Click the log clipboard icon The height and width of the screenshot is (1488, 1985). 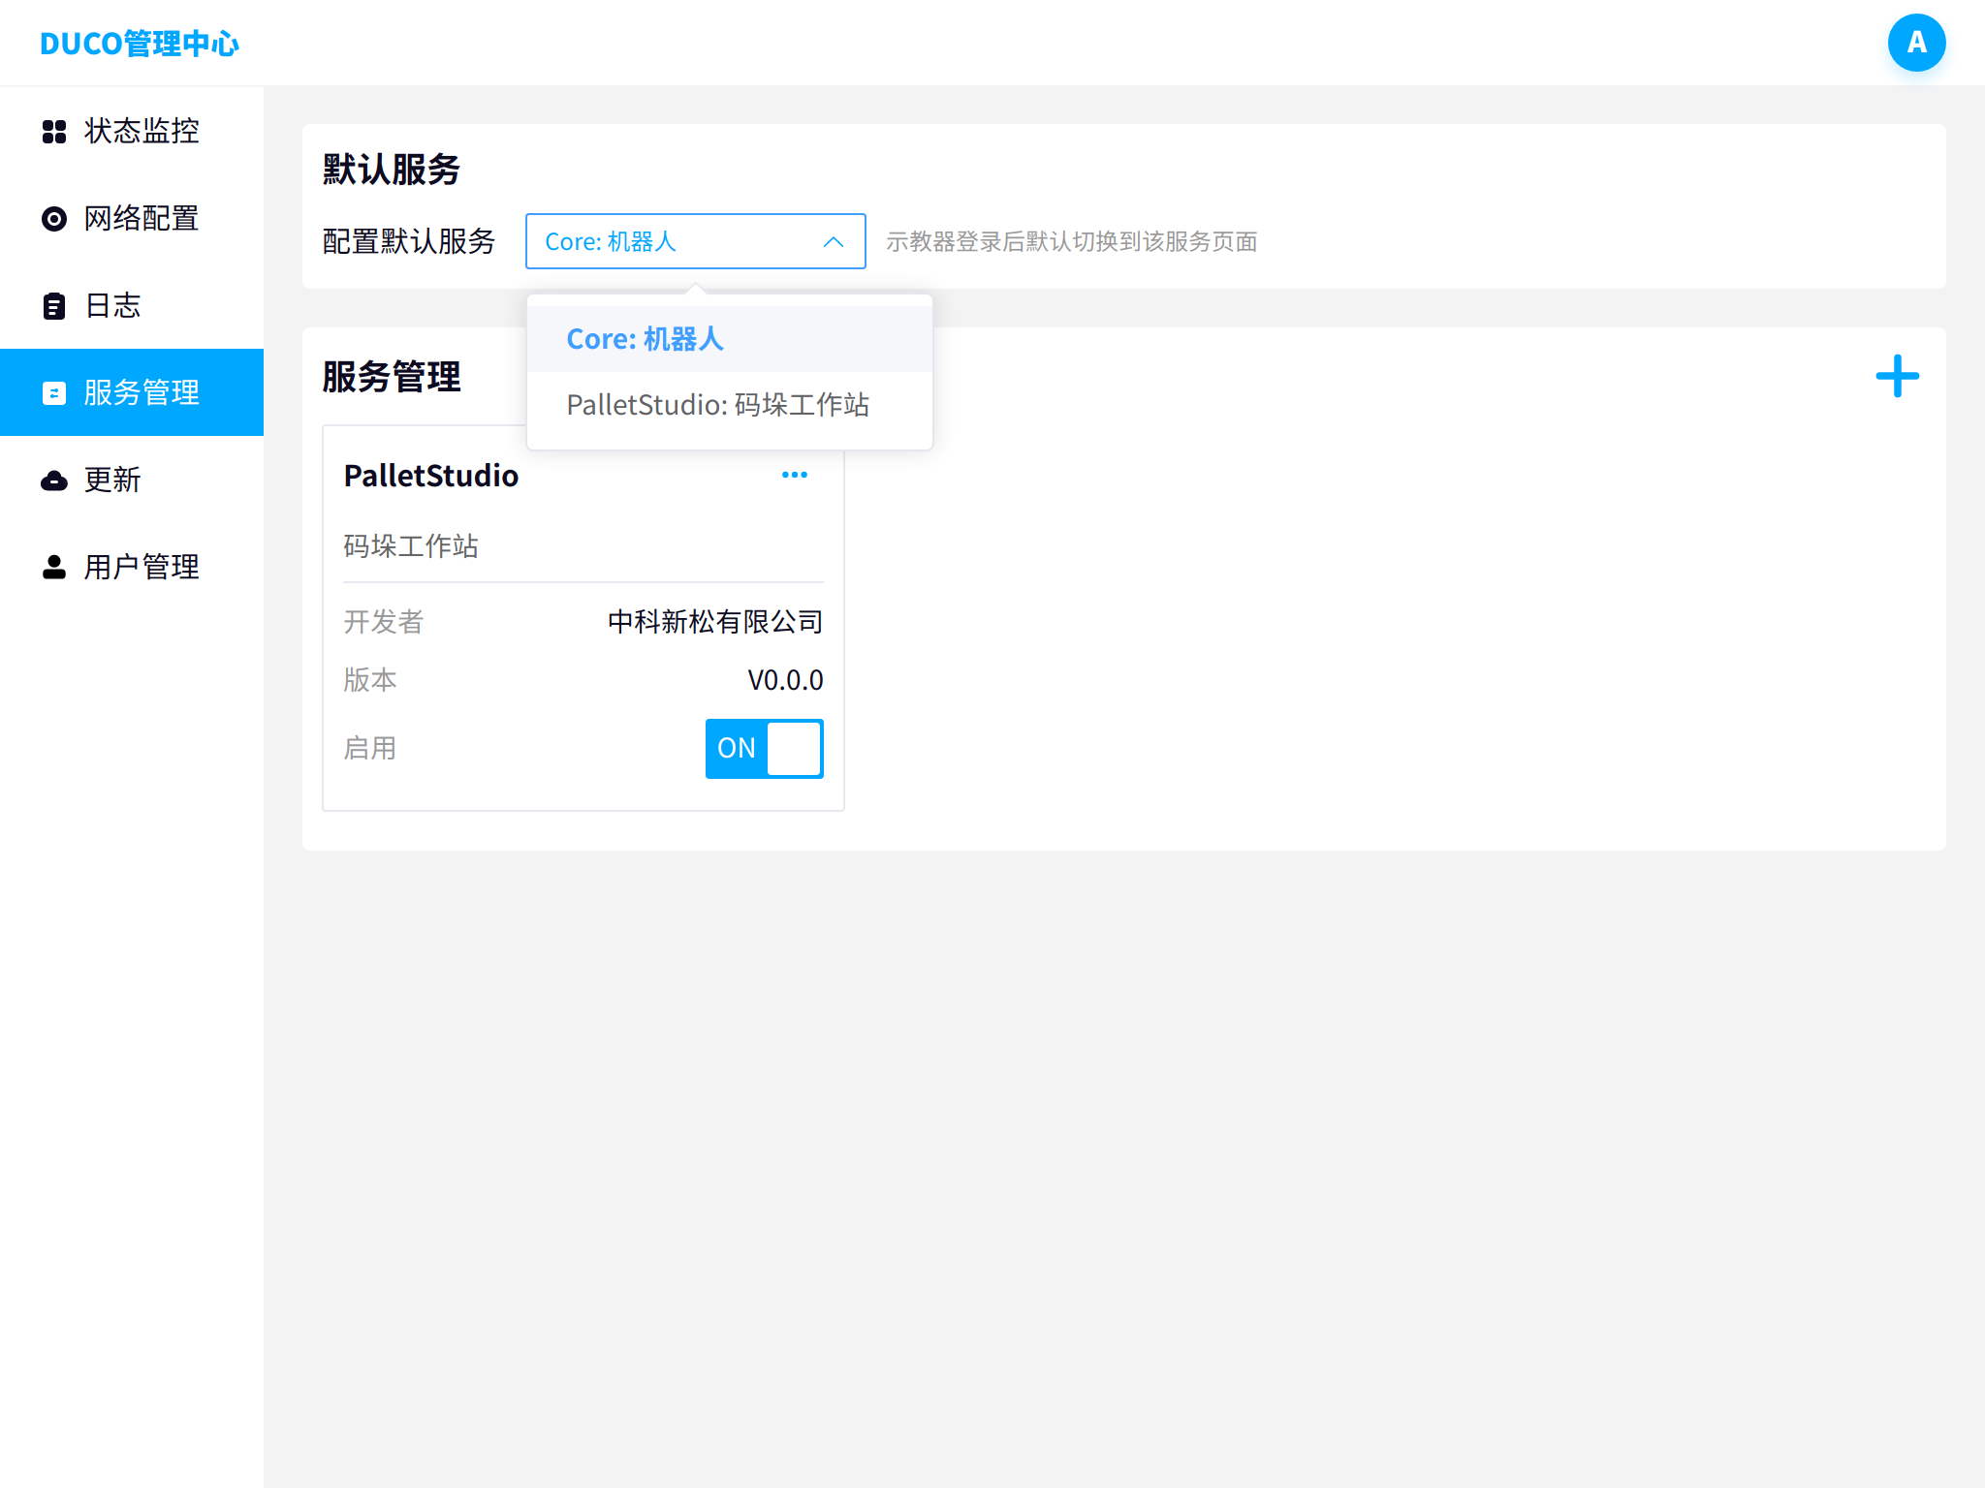point(54,306)
